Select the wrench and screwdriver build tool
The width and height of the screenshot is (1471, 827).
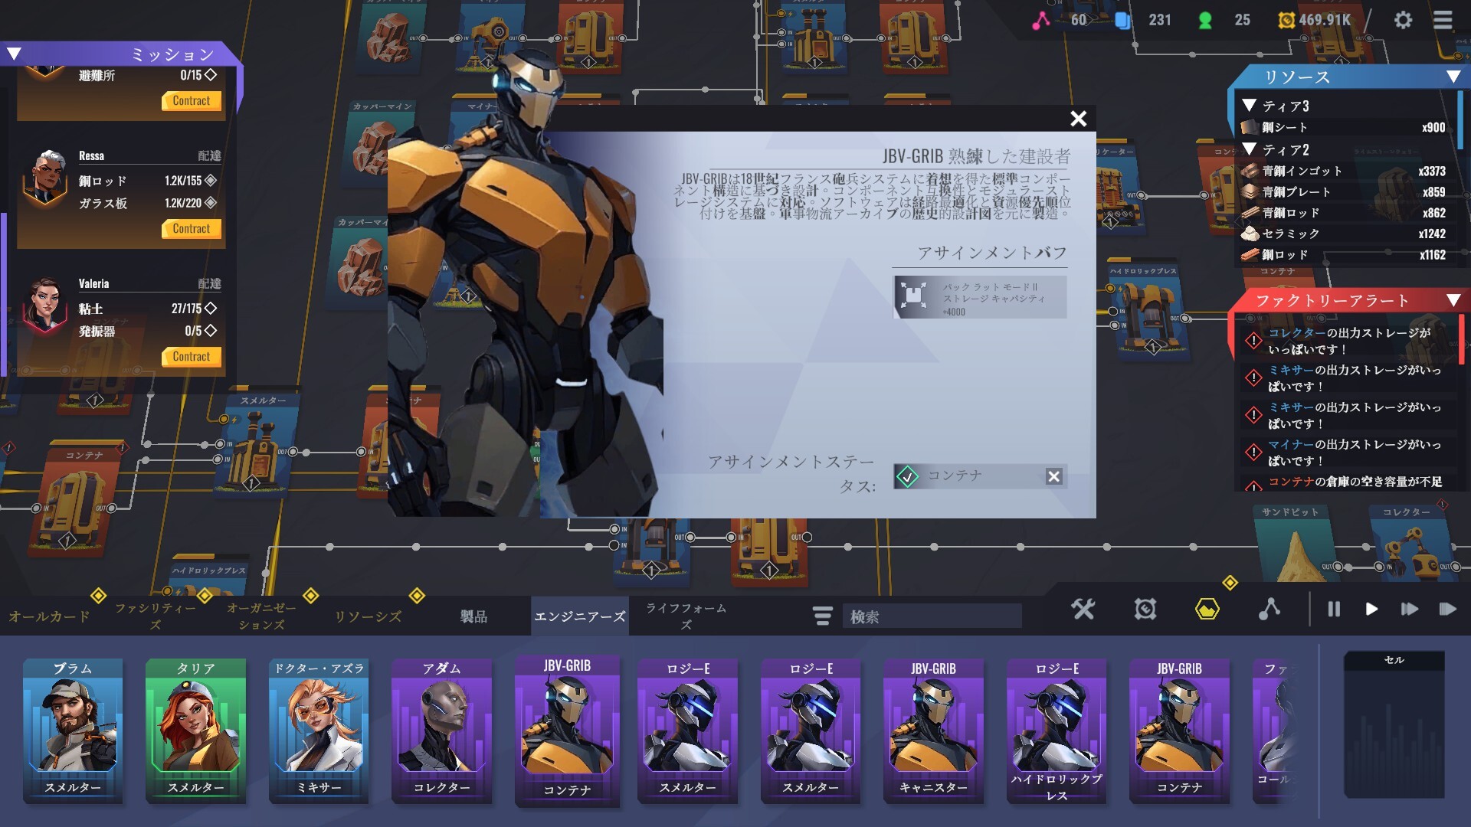tap(1083, 609)
